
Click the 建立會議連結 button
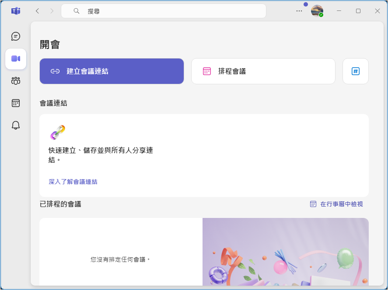coord(112,71)
